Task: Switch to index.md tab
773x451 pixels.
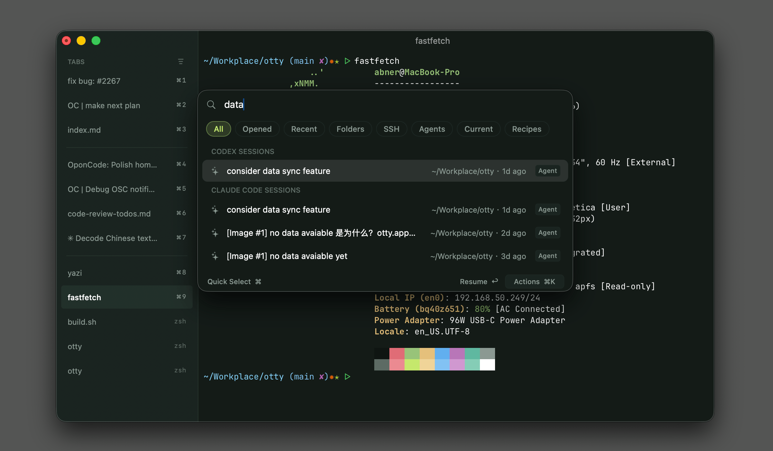Action: tap(127, 130)
